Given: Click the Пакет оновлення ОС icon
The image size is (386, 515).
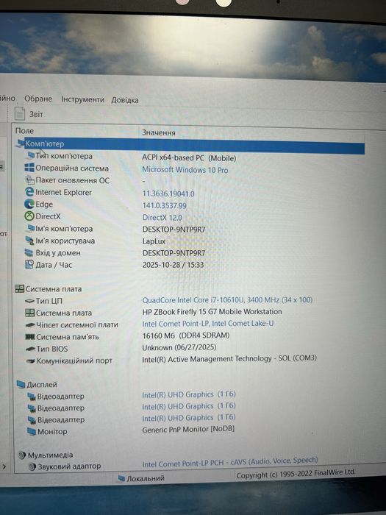Looking at the screenshot, I should (x=30, y=180).
